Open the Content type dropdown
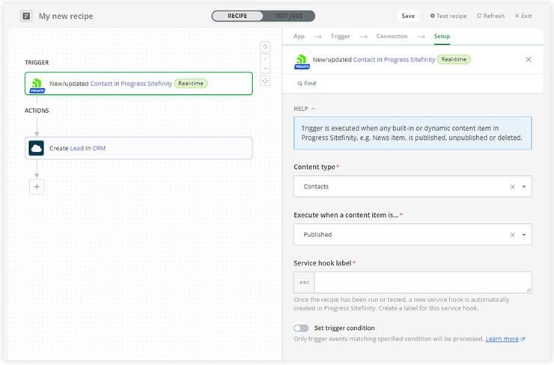The image size is (554, 365). tap(524, 187)
